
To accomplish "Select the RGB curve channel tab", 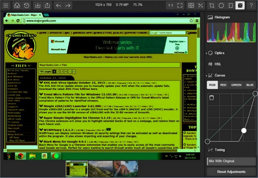I will pyautogui.click(x=212, y=85).
